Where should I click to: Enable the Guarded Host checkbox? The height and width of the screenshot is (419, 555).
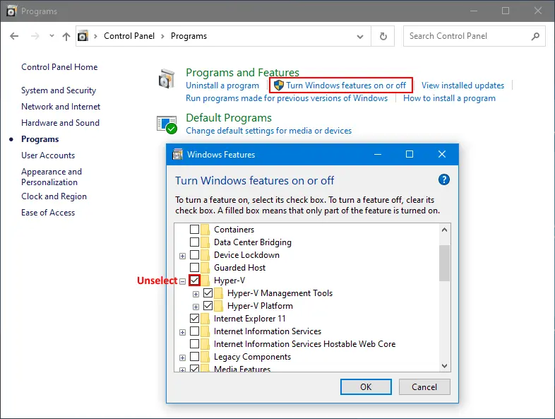(x=194, y=268)
